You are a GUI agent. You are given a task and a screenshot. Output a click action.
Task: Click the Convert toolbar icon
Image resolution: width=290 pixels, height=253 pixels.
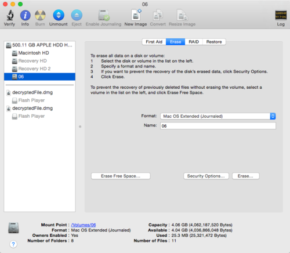(158, 15)
